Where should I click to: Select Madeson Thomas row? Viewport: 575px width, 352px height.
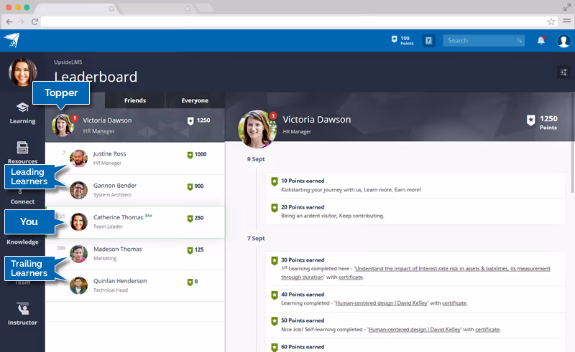(134, 254)
